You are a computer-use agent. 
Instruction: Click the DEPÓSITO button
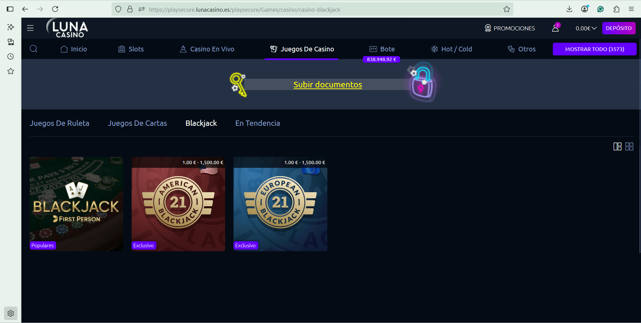pos(619,28)
